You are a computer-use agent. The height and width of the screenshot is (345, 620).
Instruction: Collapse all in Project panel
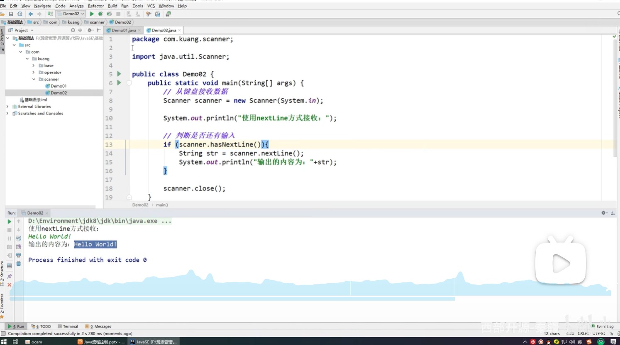pos(80,30)
